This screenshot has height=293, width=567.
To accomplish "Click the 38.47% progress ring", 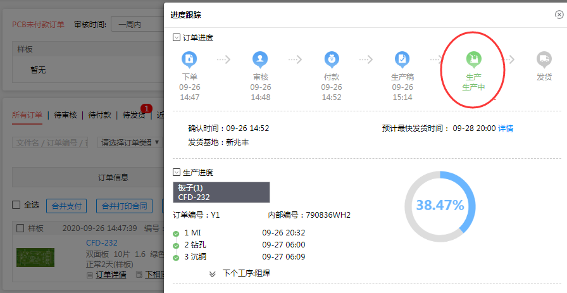I will 440,205.
